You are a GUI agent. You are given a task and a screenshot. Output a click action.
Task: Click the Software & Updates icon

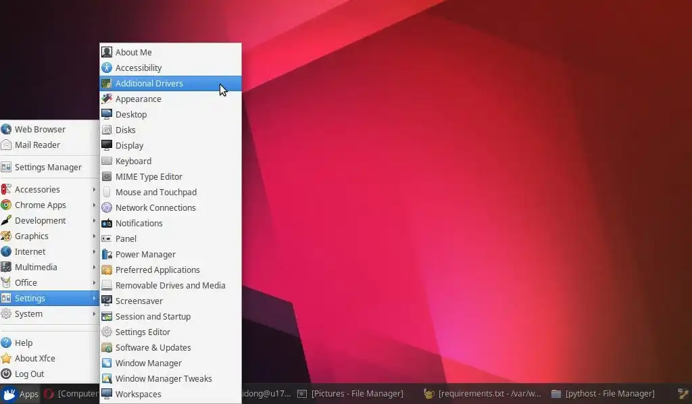coord(107,347)
